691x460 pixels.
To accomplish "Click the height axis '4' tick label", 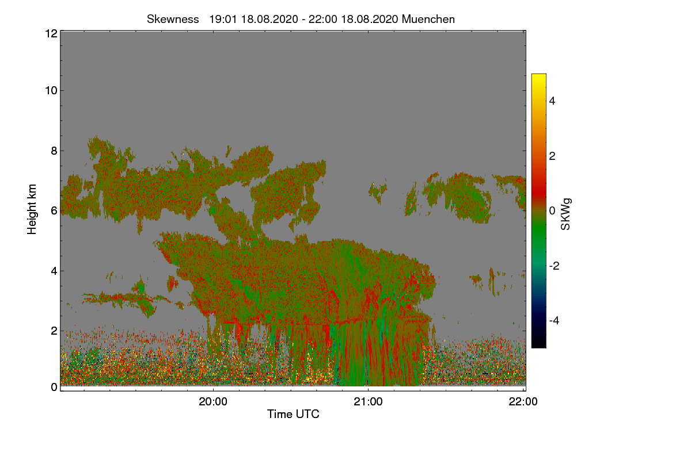I will coord(54,271).
